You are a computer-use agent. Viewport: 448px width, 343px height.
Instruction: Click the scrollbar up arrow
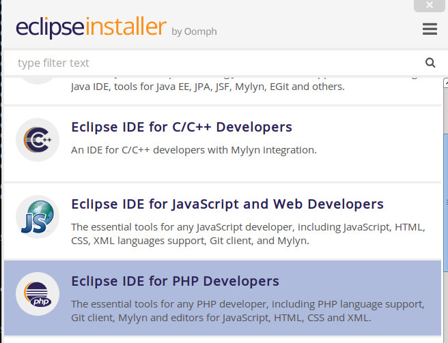[446, 83]
